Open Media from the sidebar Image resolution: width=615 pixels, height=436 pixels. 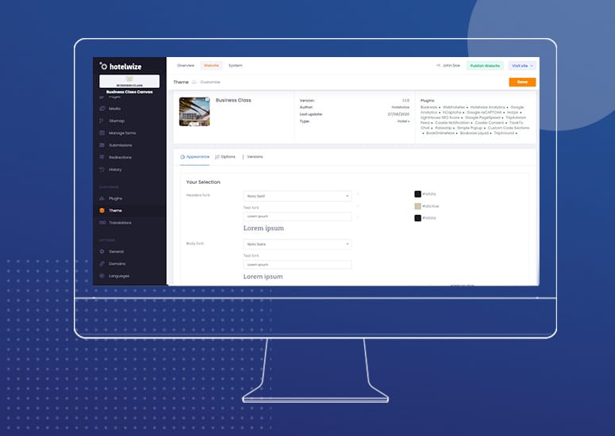pos(115,109)
